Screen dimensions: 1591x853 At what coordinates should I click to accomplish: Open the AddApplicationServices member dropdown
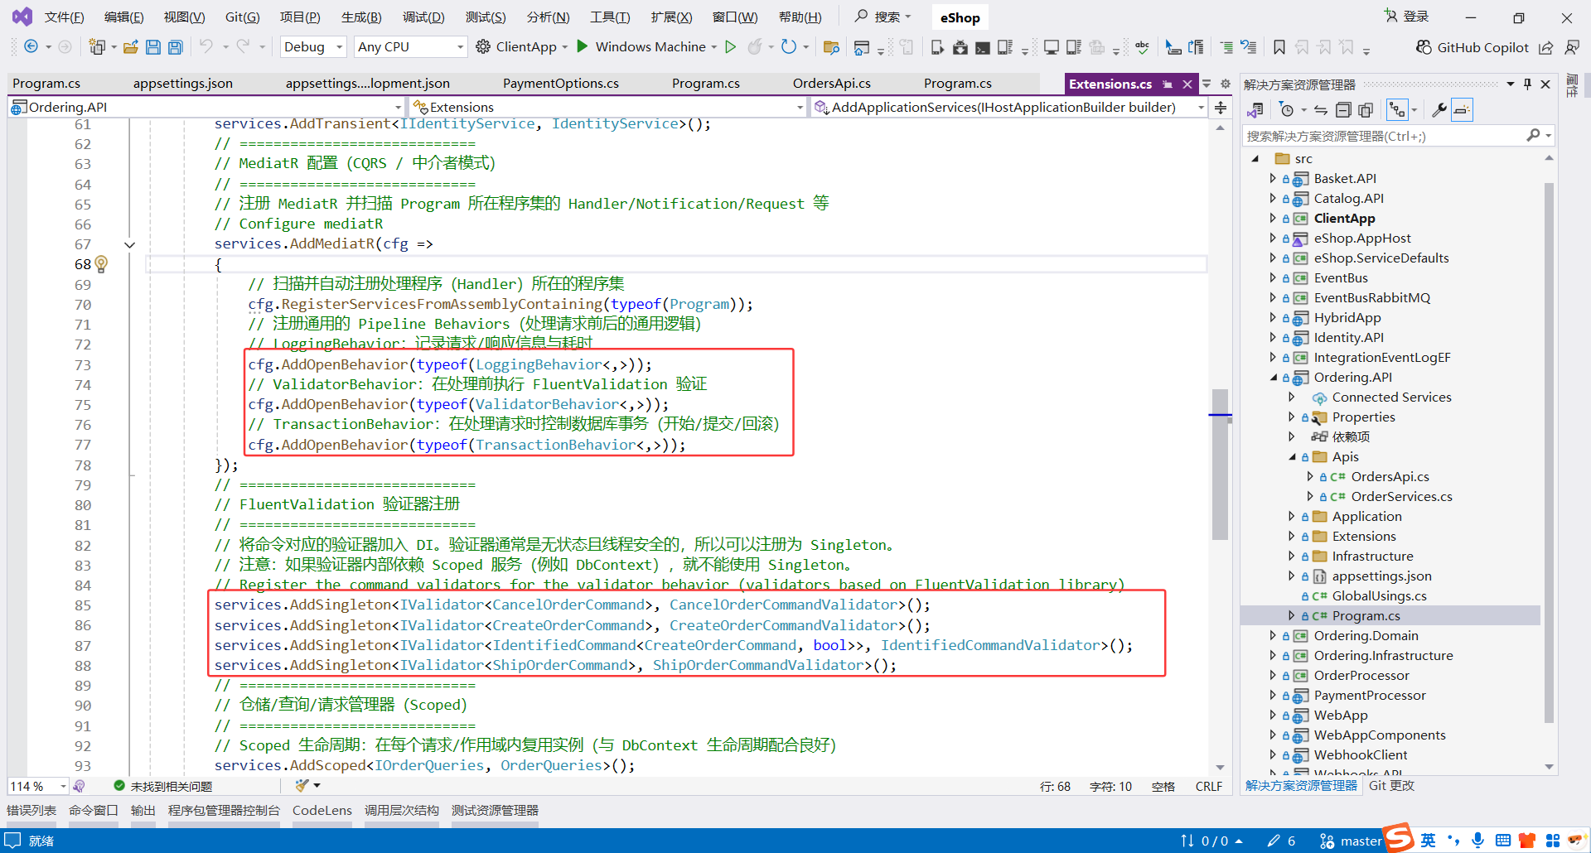tap(1008, 108)
